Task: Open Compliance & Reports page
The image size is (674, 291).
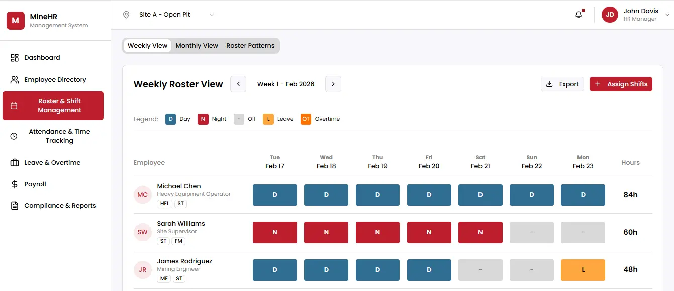Action: click(60, 206)
